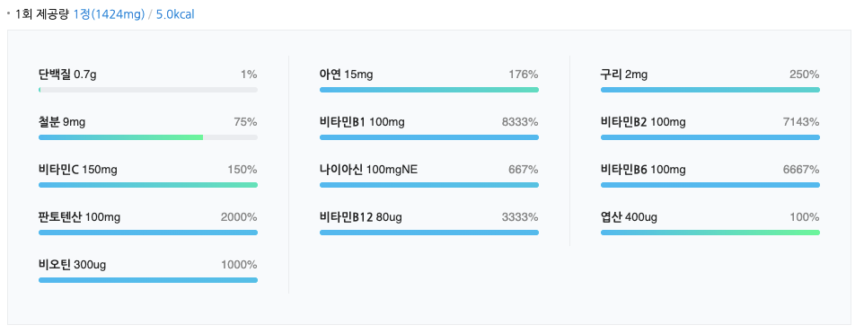
Task: Click the 비타민B1 100mg progress bar
Action: click(x=429, y=137)
